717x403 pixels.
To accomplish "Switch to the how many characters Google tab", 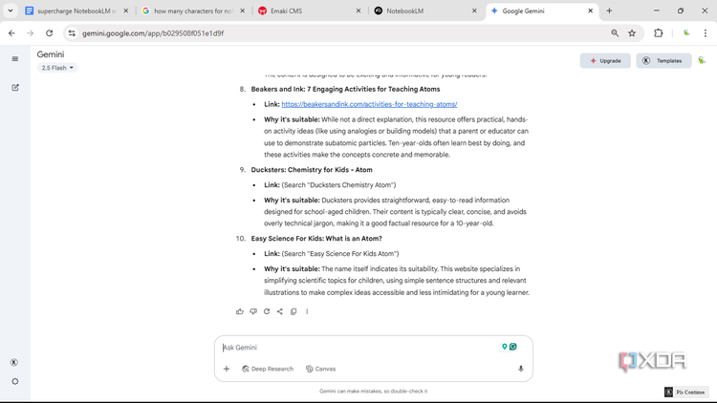I will 193,11.
